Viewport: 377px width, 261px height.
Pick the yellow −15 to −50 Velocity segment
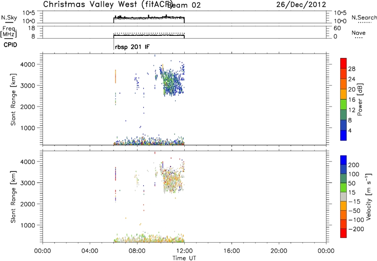pos(344,206)
